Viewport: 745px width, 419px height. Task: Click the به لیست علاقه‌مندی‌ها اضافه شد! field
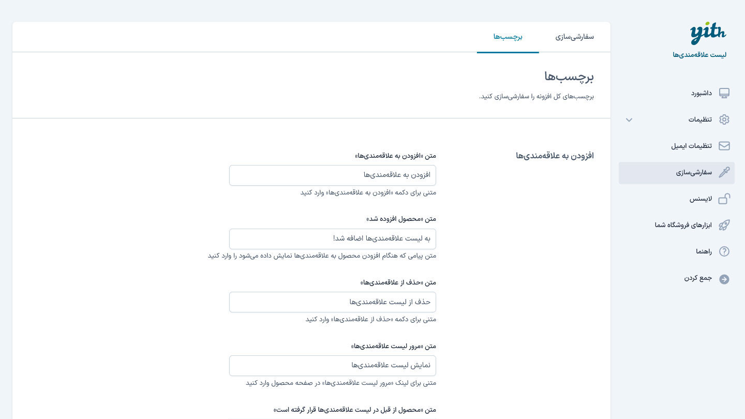coord(333,239)
